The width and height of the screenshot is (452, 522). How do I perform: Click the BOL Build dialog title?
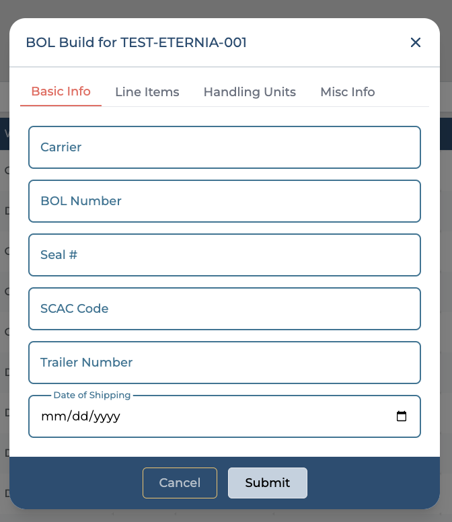point(136,43)
